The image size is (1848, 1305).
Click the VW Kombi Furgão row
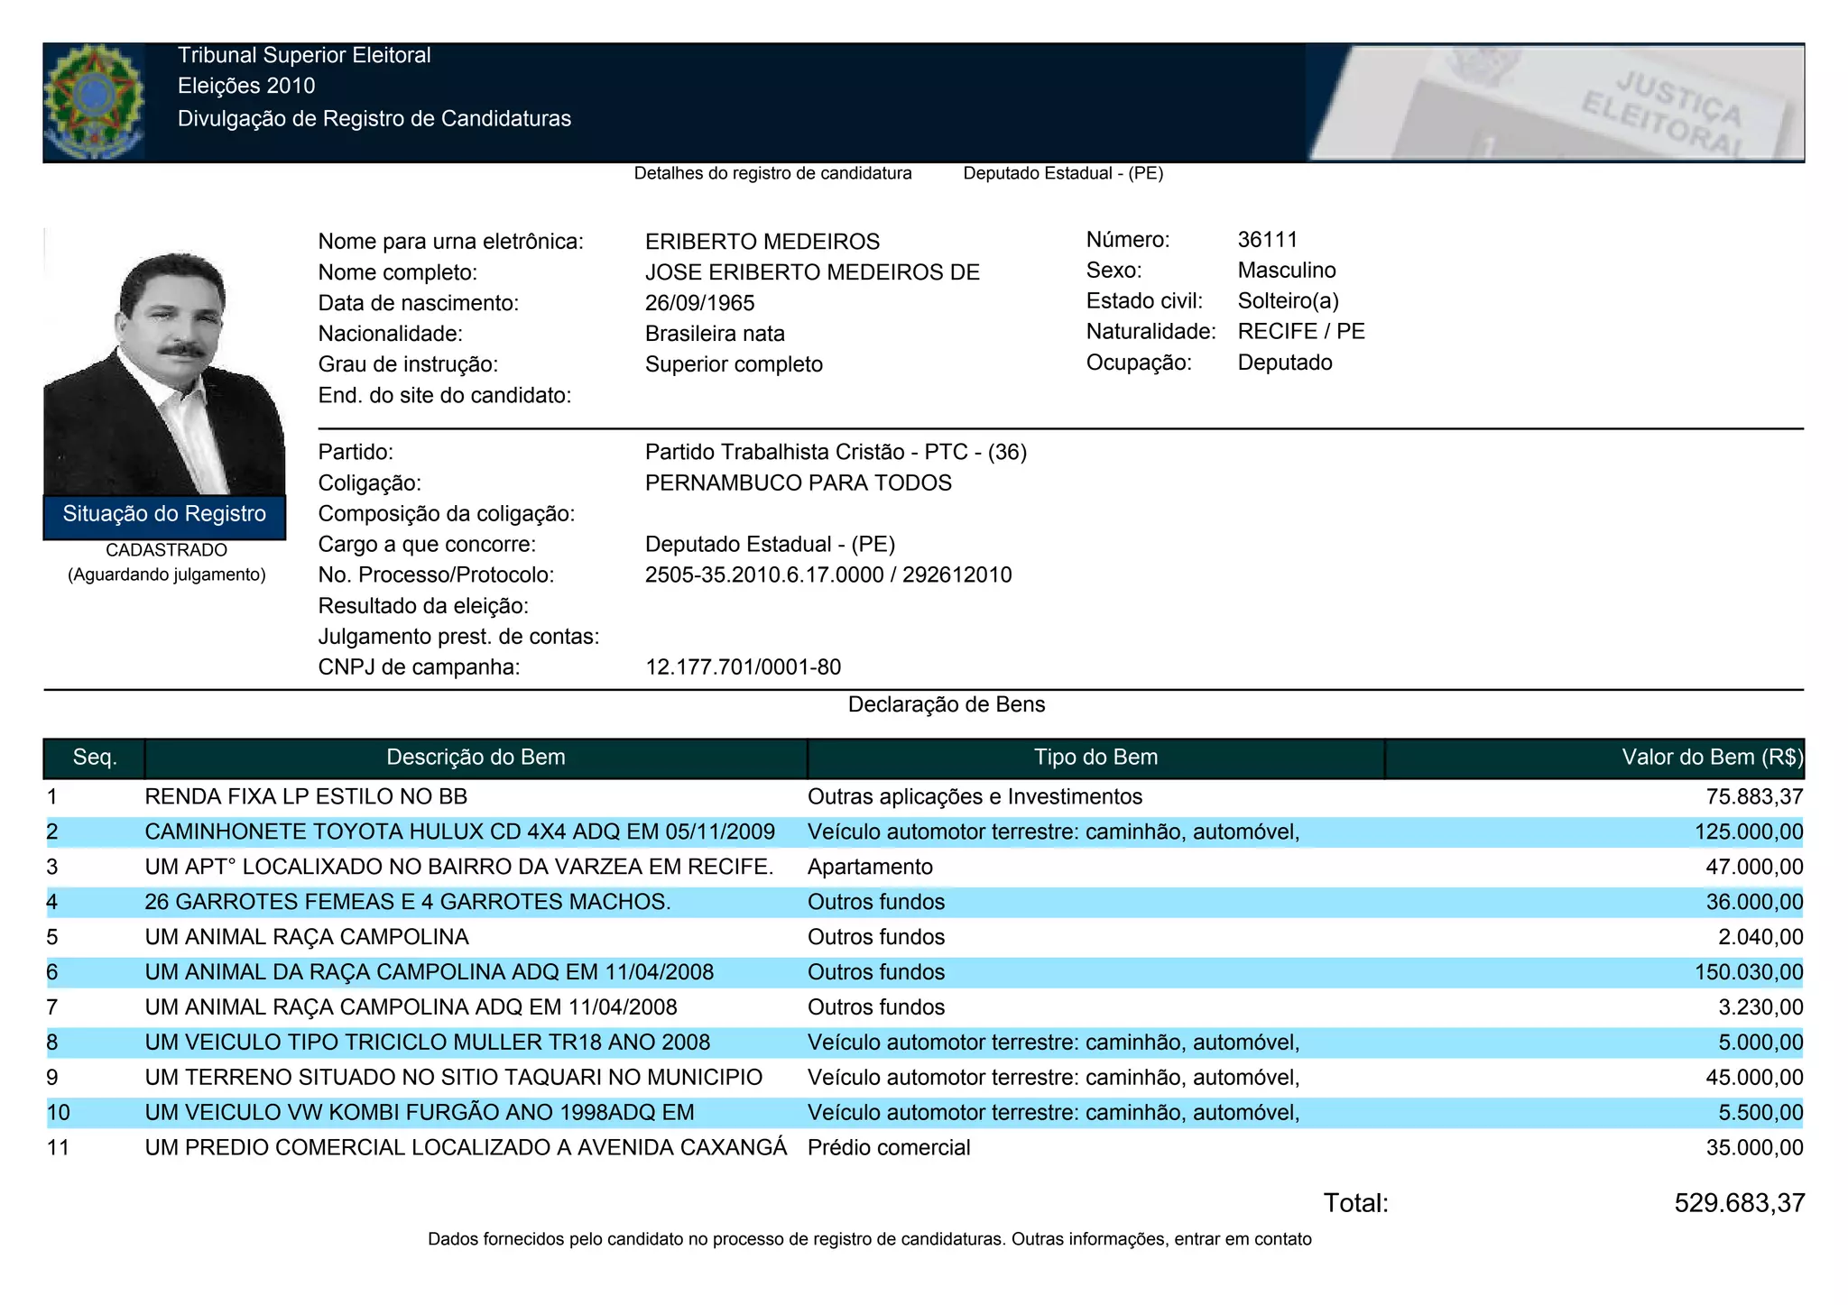click(x=419, y=1114)
